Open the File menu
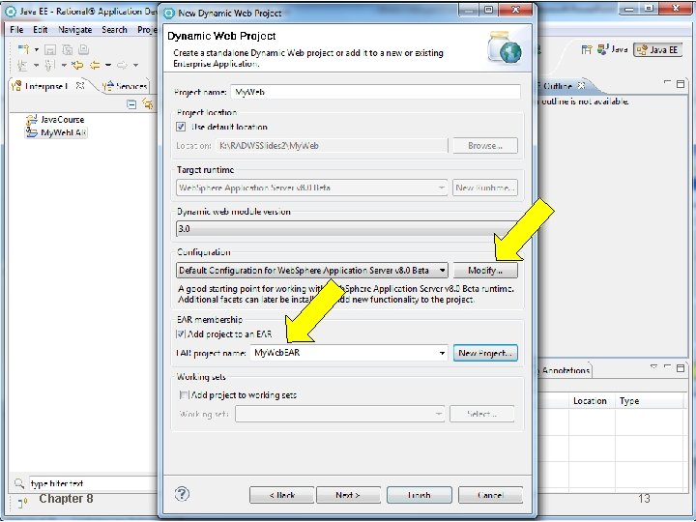Viewport: 696px width, 522px height. coord(16,30)
